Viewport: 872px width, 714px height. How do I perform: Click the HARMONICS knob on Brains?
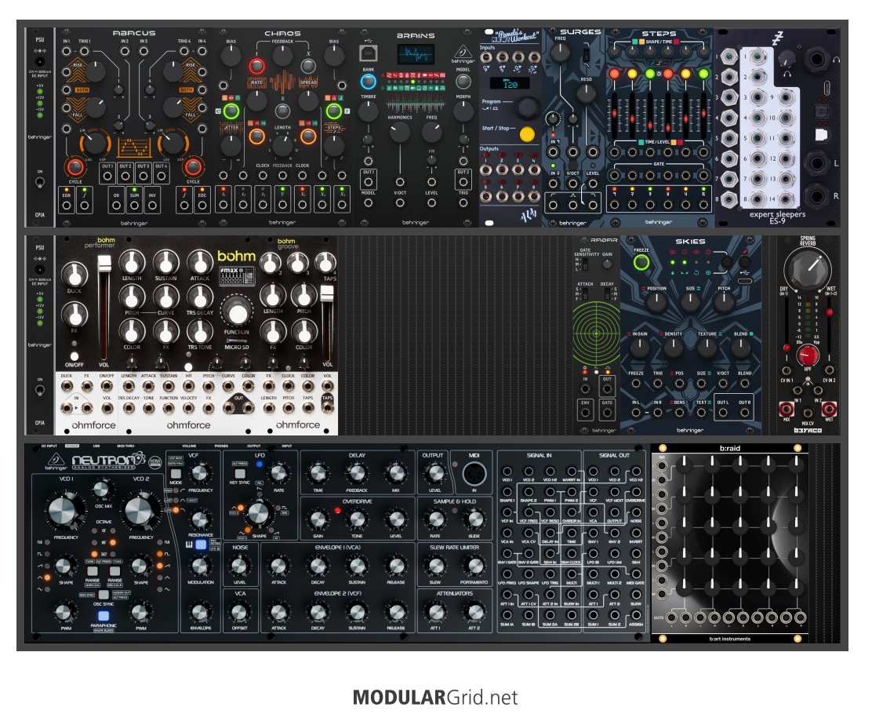pyautogui.click(x=399, y=132)
